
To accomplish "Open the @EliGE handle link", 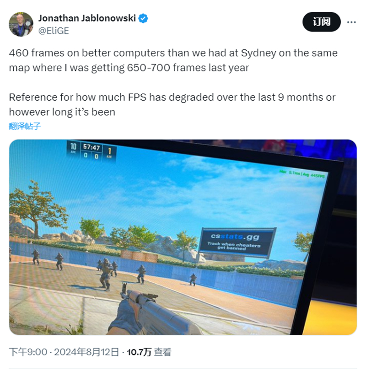I will 54,31.
